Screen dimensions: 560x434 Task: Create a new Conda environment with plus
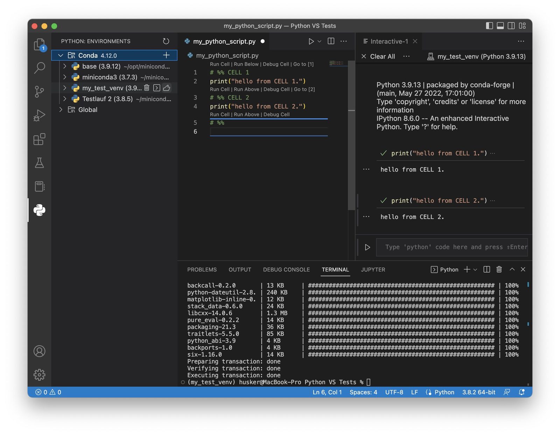tap(166, 55)
